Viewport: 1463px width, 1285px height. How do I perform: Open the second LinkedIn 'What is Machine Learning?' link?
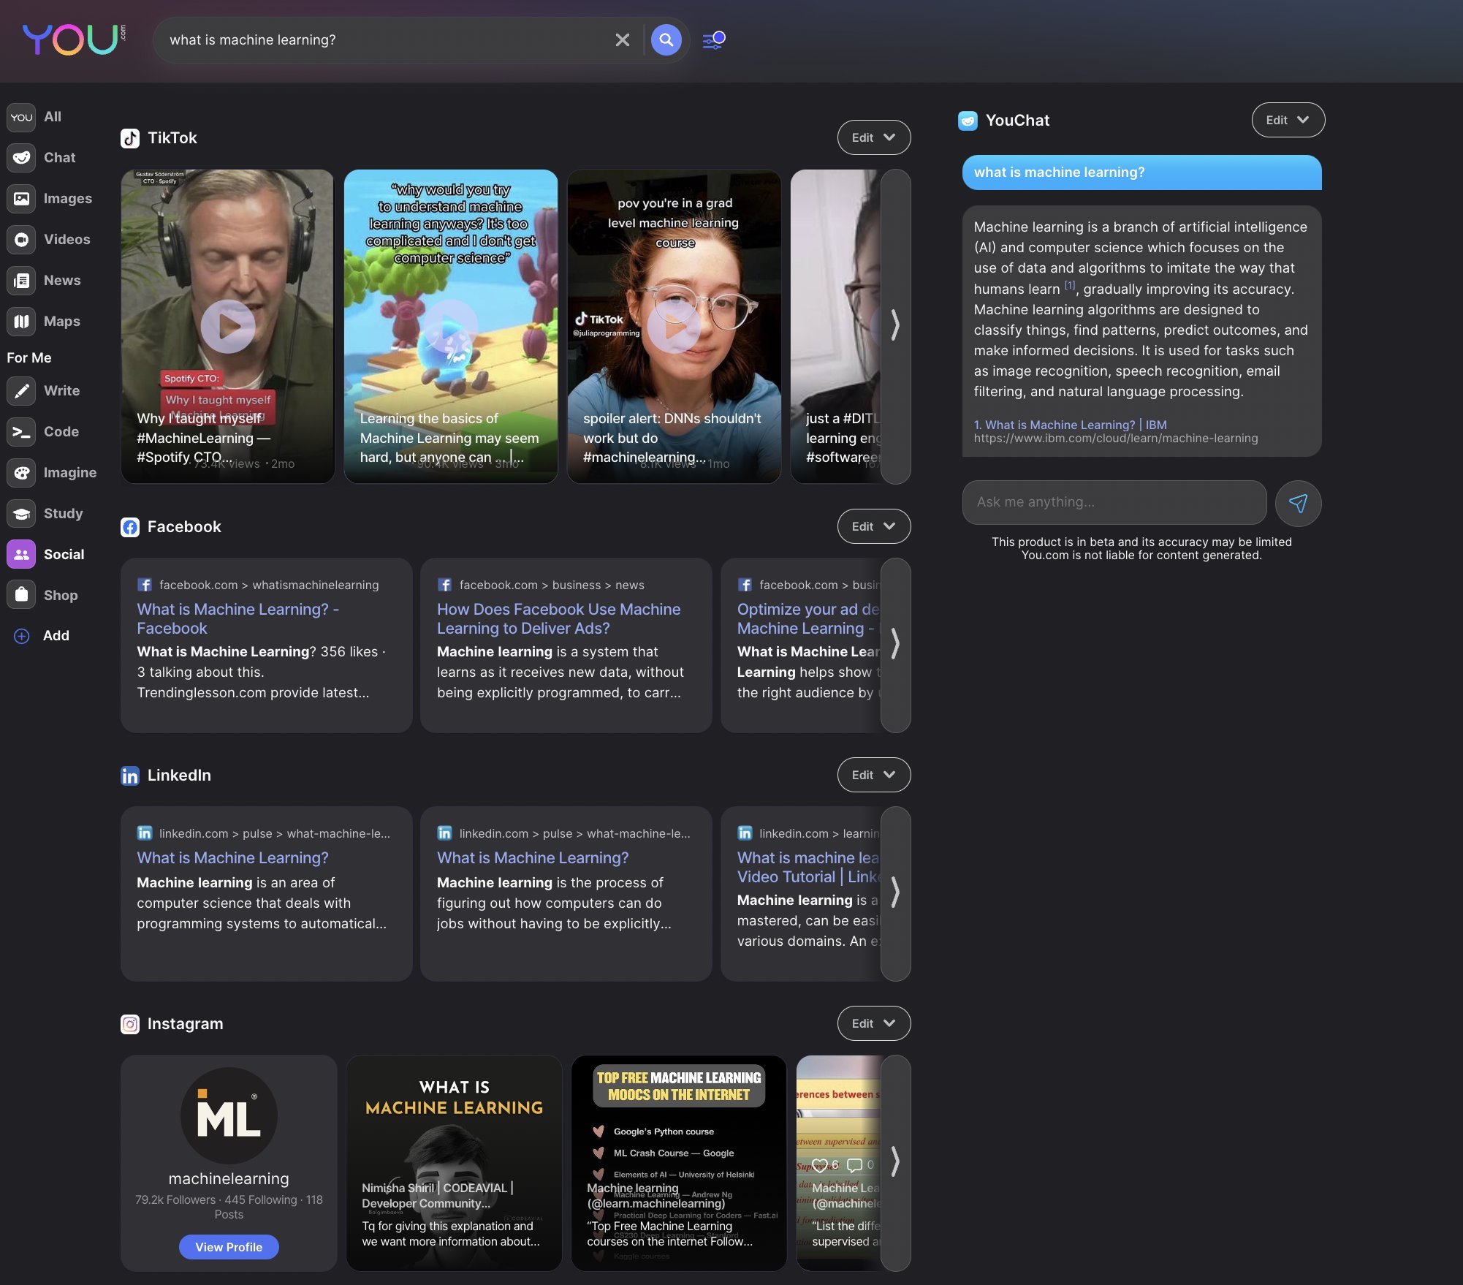[x=533, y=858]
